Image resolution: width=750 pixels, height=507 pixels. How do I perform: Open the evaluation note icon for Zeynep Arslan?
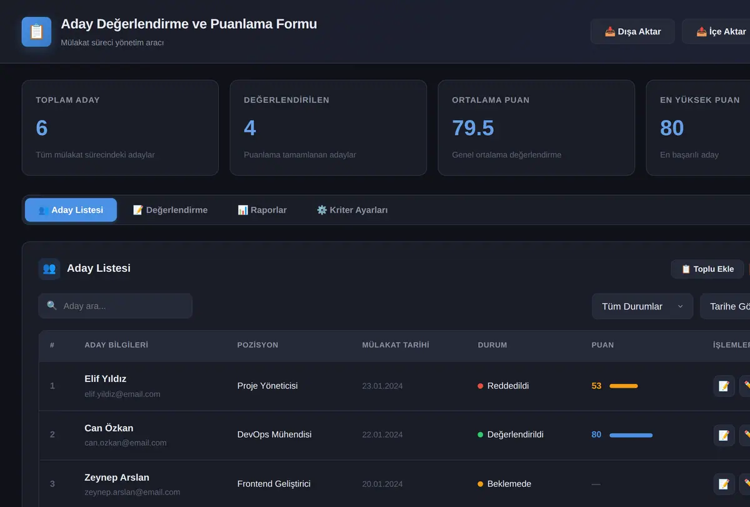click(724, 484)
